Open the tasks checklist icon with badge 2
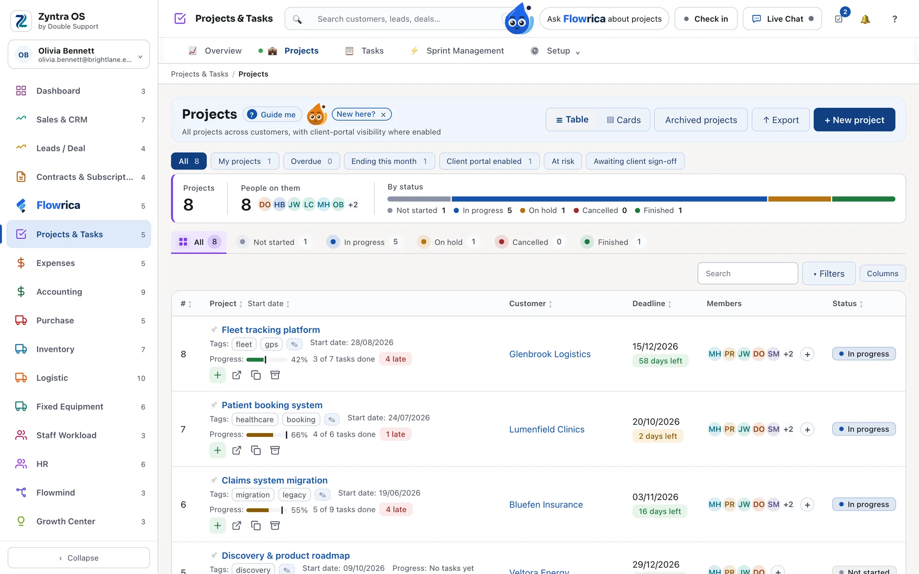 (839, 19)
